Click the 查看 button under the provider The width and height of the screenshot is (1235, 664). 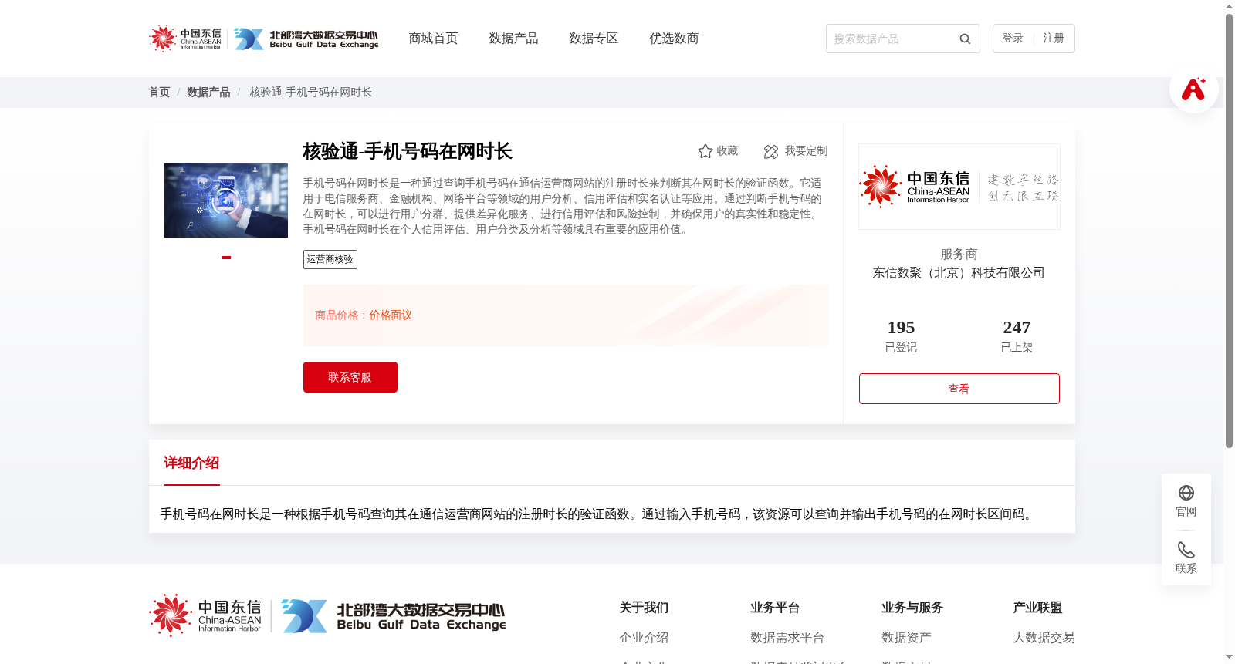click(959, 389)
